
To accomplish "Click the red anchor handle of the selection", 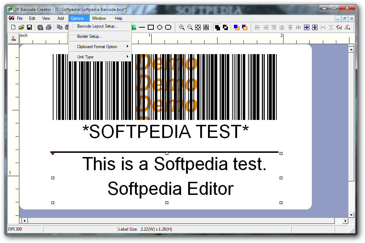I will [x=53, y=154].
